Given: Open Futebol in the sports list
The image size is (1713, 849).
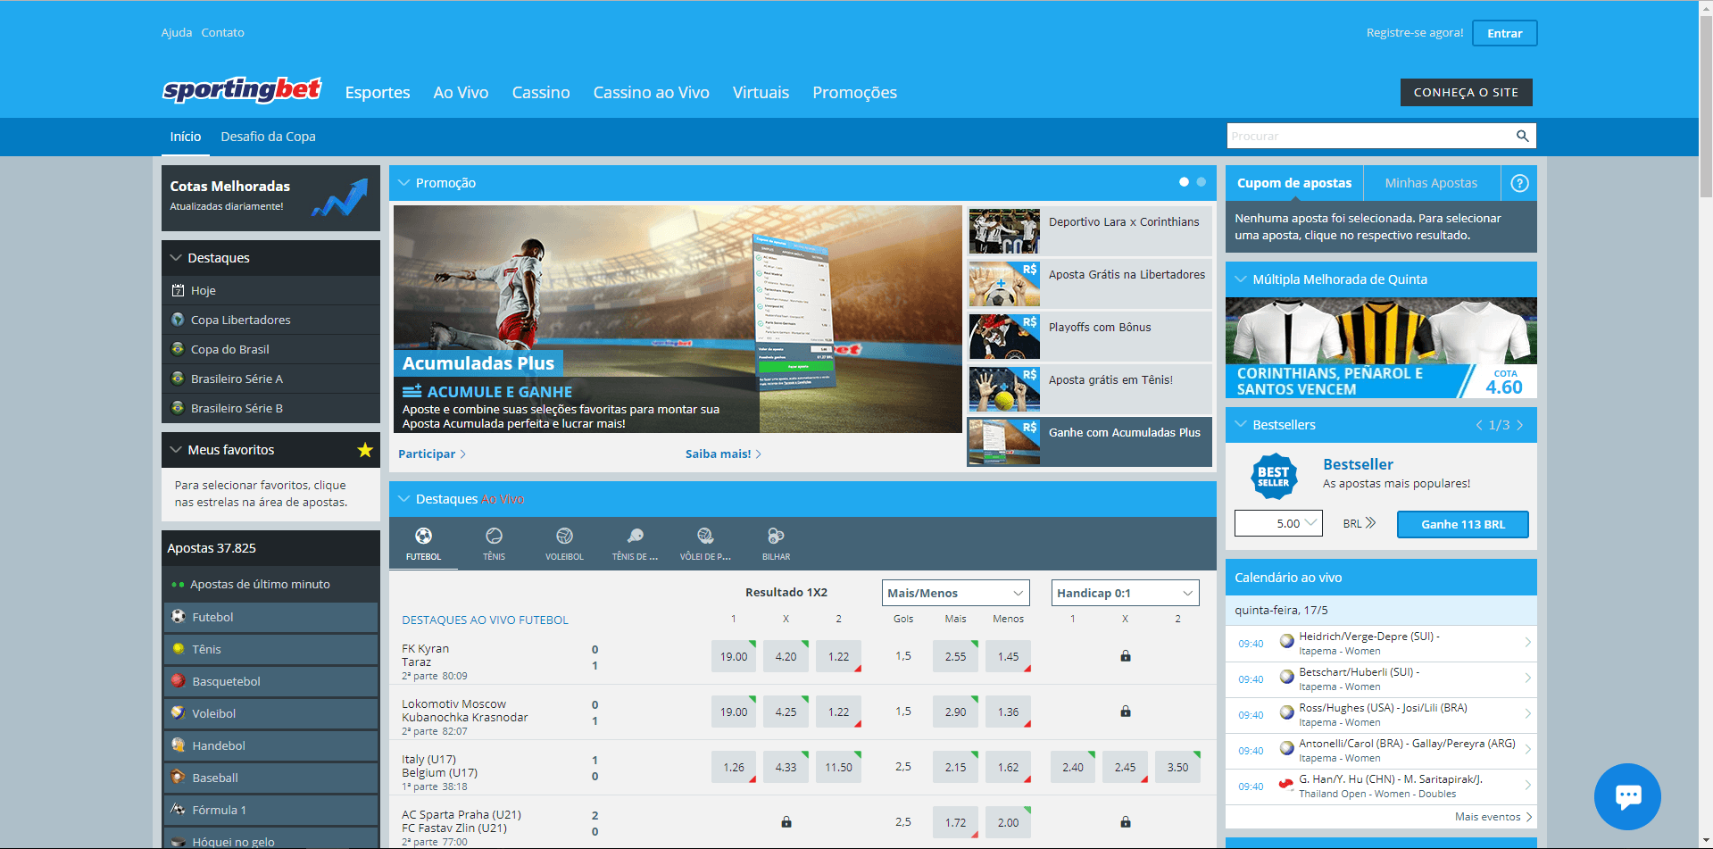Looking at the screenshot, I should (270, 617).
